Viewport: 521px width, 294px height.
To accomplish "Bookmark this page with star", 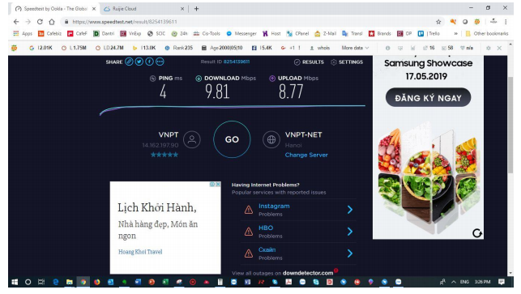I will 438,22.
